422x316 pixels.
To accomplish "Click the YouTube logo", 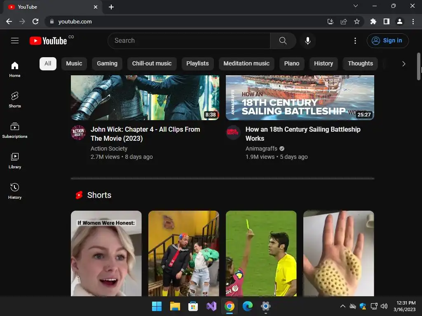I will (x=48, y=41).
